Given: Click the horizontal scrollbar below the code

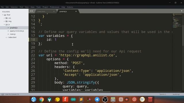Looking at the screenshot, I should (70, 92).
